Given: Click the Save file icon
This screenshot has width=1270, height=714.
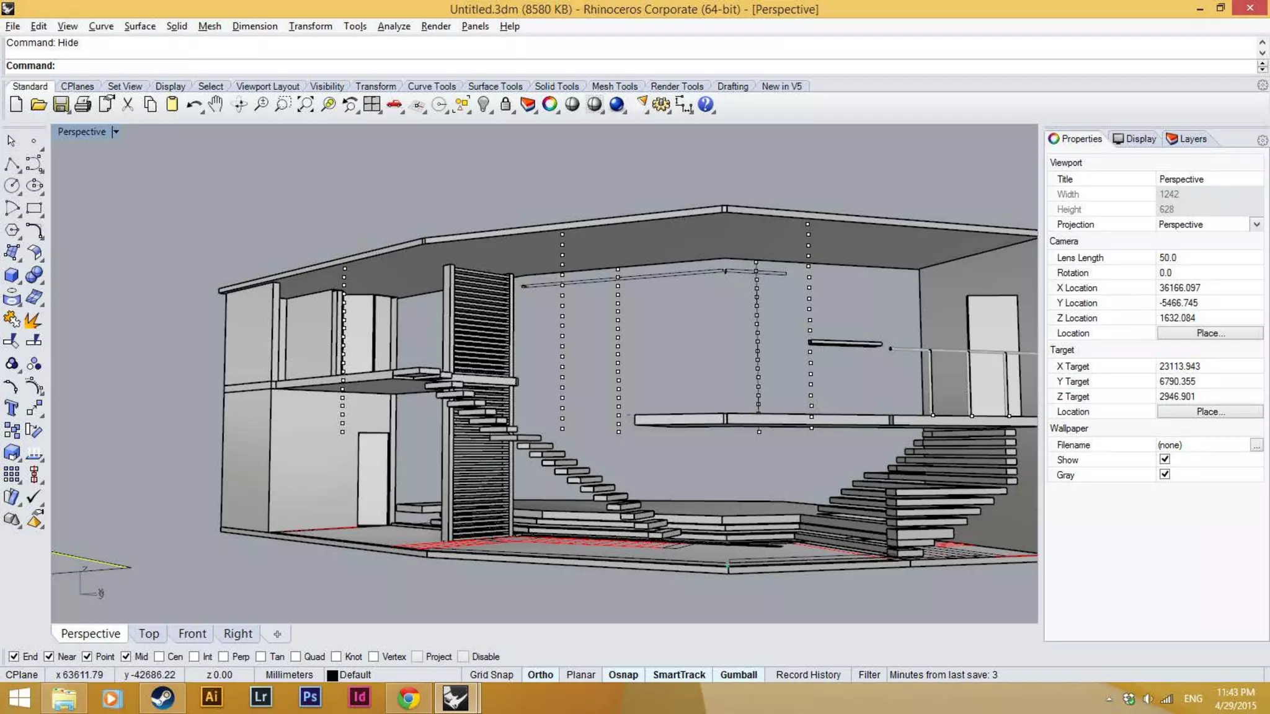Looking at the screenshot, I should coord(61,105).
